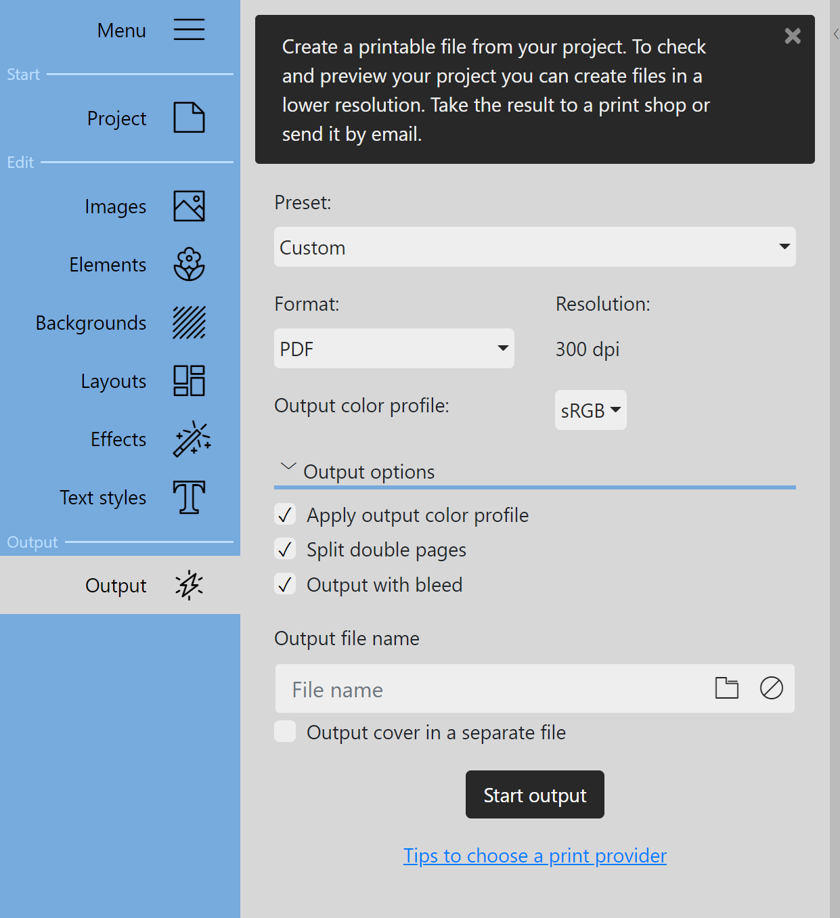Image resolution: width=840 pixels, height=918 pixels.
Task: Open the Layouts grid icon
Action: pos(189,380)
